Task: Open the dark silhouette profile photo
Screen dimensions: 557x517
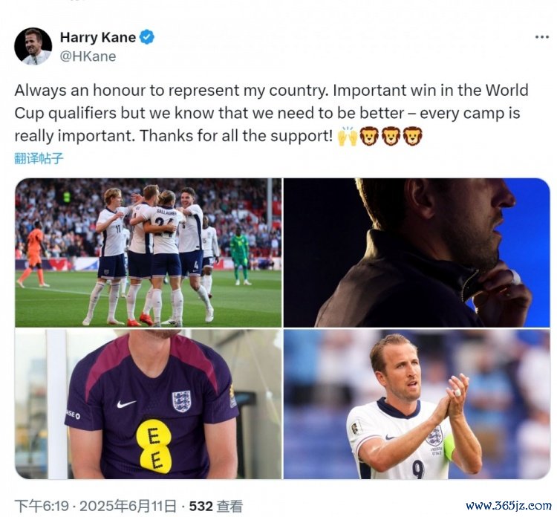Action: click(417, 253)
